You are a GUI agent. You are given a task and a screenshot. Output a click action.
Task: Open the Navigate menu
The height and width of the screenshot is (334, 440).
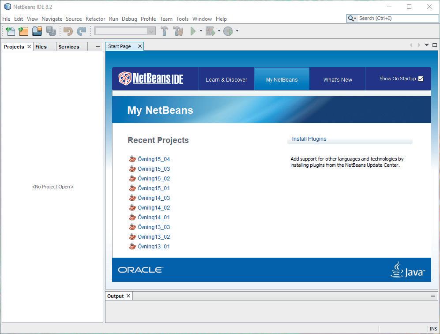[52, 19]
